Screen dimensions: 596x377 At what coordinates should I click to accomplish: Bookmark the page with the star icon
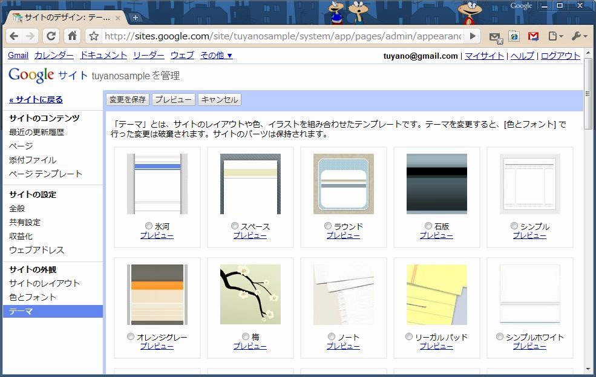[94, 36]
